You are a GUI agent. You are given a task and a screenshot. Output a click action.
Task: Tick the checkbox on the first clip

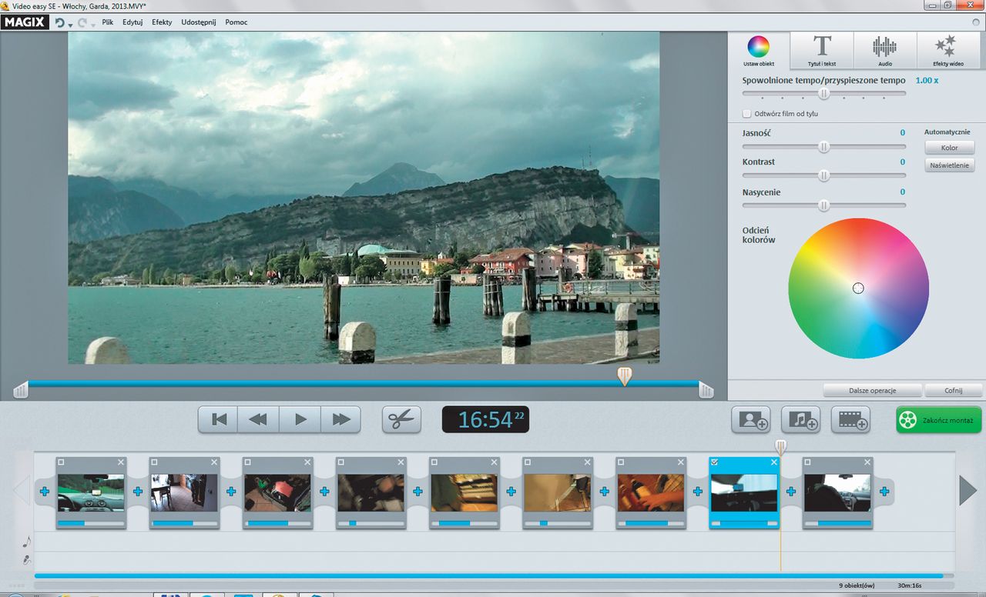pos(62,462)
